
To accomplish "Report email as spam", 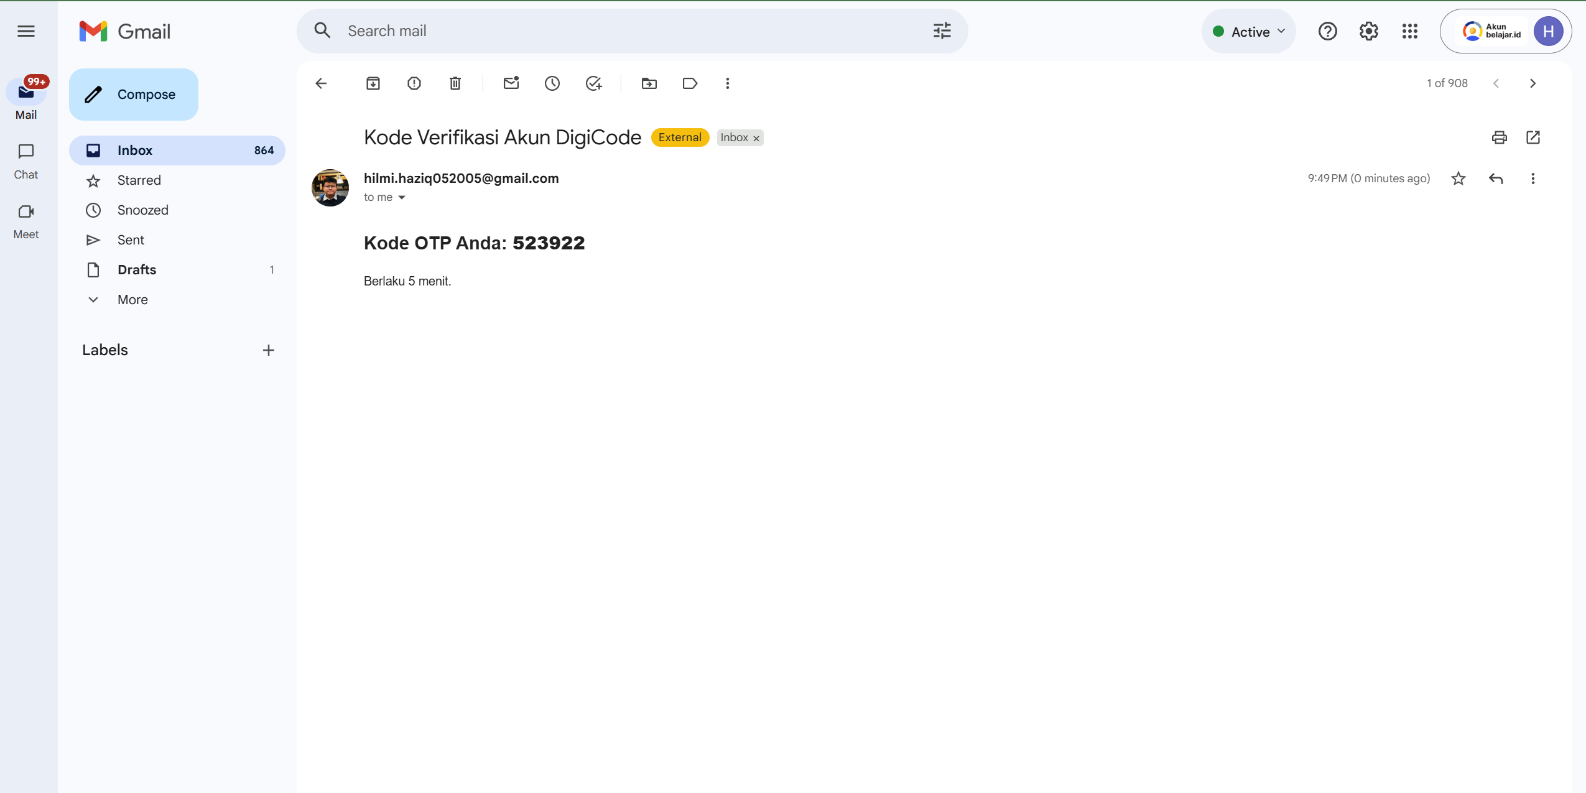I will pyautogui.click(x=414, y=83).
